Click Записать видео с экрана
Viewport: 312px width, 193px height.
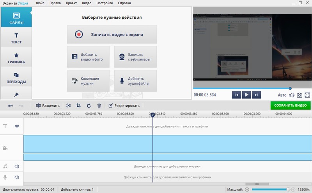pos(112,34)
